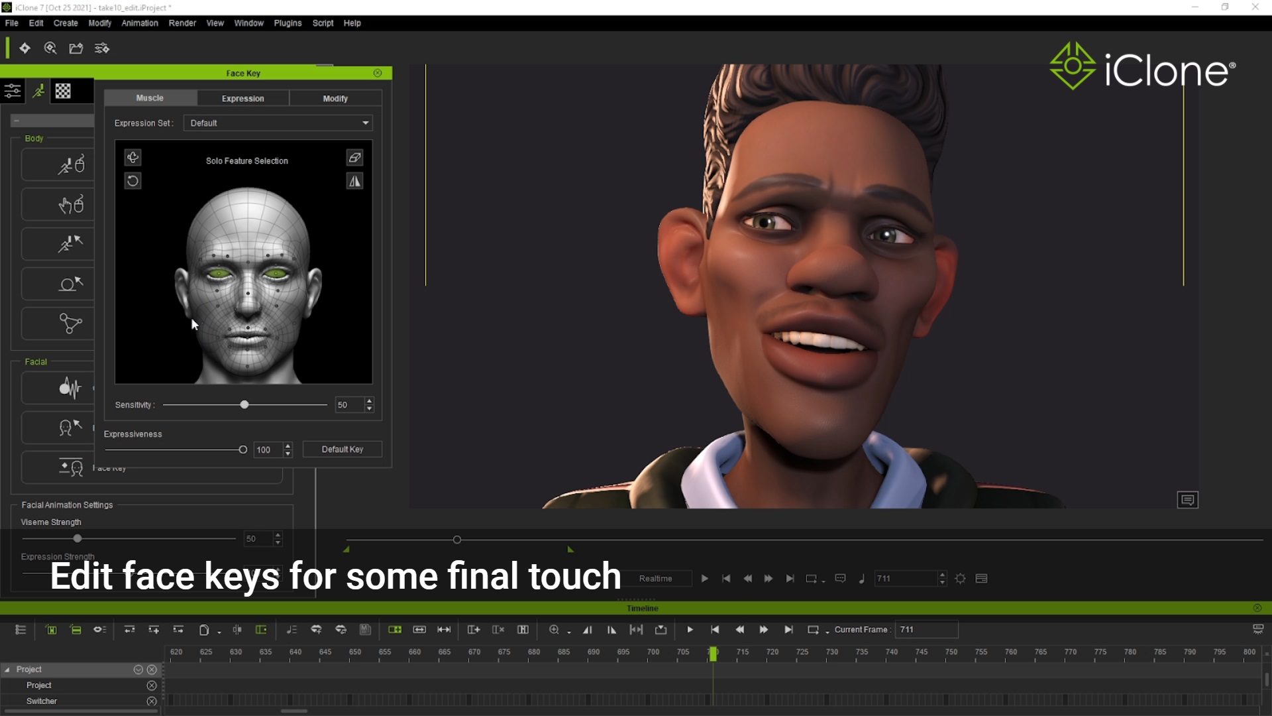
Task: Toggle the Realtime playback mode button
Action: pyautogui.click(x=655, y=579)
